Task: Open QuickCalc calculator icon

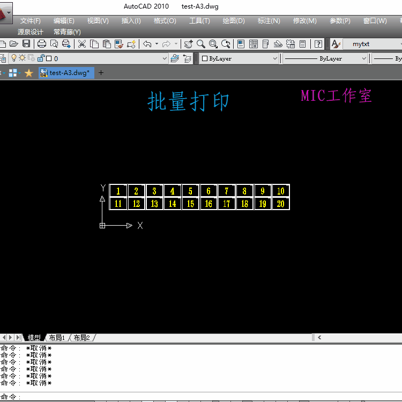Action: point(303,44)
